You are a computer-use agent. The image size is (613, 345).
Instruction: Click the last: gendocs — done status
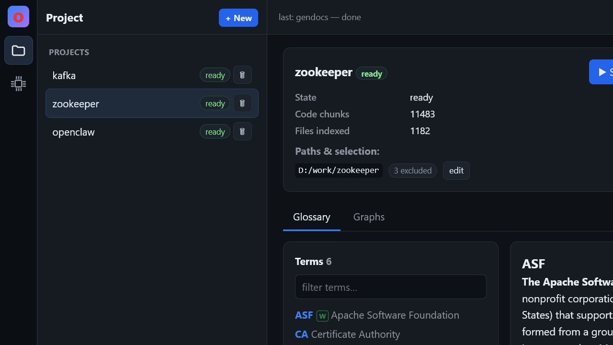pyautogui.click(x=320, y=17)
